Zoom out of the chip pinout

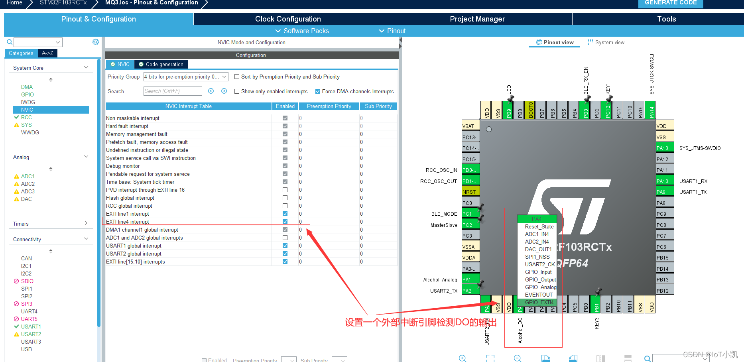point(518,358)
